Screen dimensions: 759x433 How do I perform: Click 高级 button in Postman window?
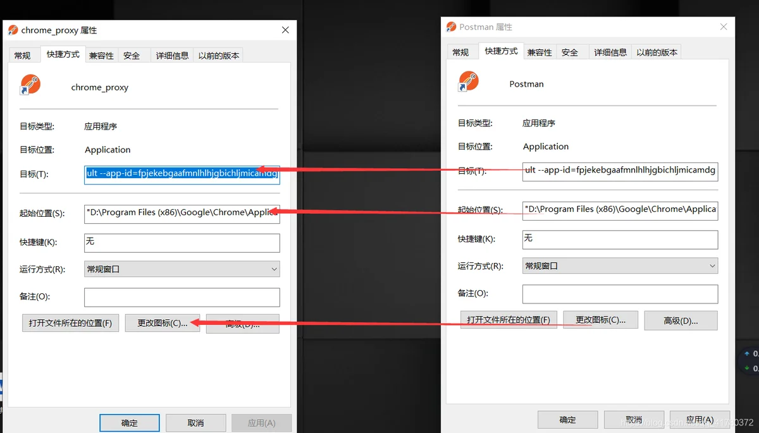pyautogui.click(x=681, y=320)
